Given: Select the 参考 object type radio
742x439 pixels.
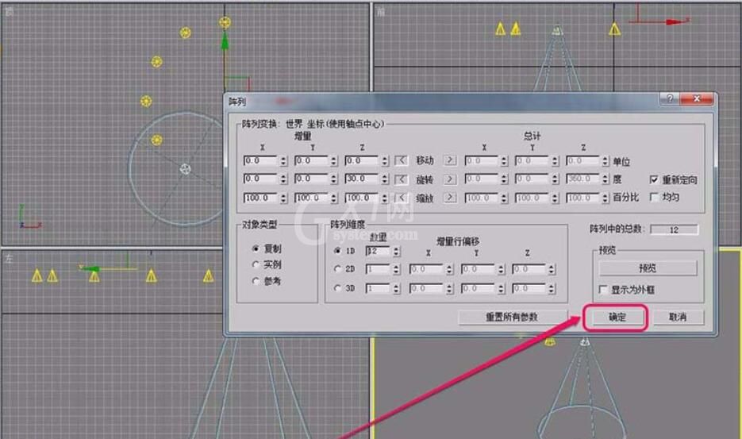Looking at the screenshot, I should coord(256,281).
